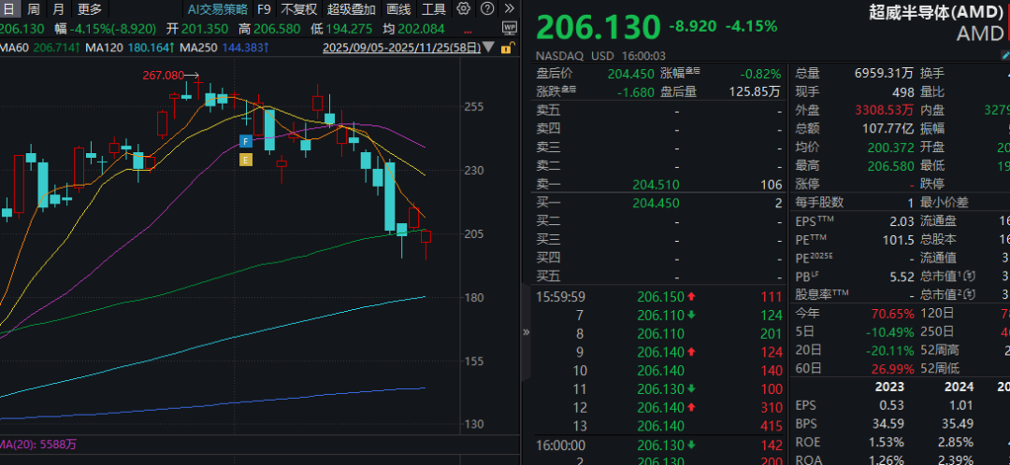The width and height of the screenshot is (1010, 465).
Task: Open chart settings gear icon
Action: pos(463,8)
